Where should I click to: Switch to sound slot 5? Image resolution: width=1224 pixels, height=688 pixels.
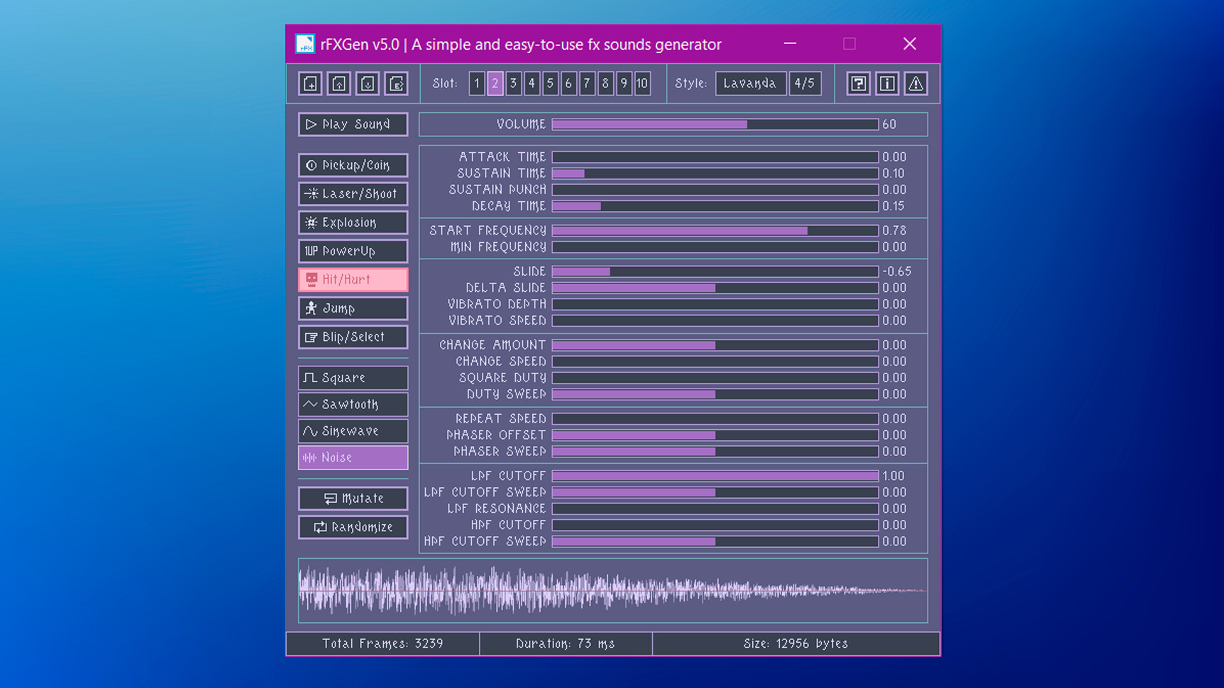coord(550,83)
